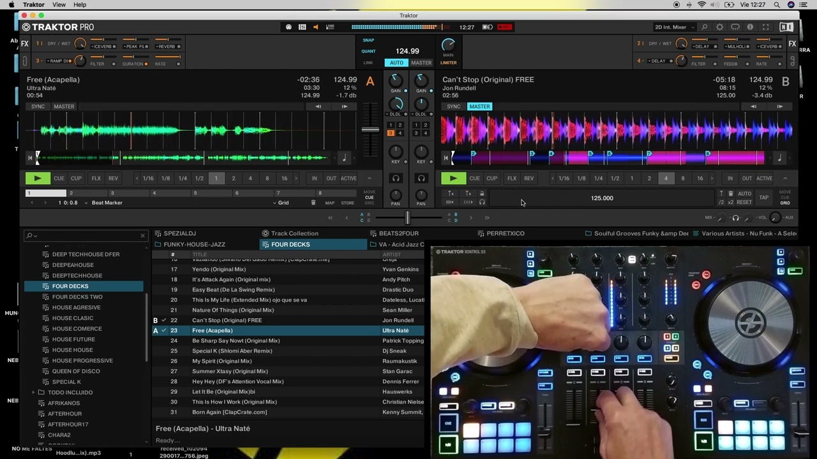Lock Deck B beatgrid with padlock icon
Screen dimensions: 817x459
click(x=482, y=193)
